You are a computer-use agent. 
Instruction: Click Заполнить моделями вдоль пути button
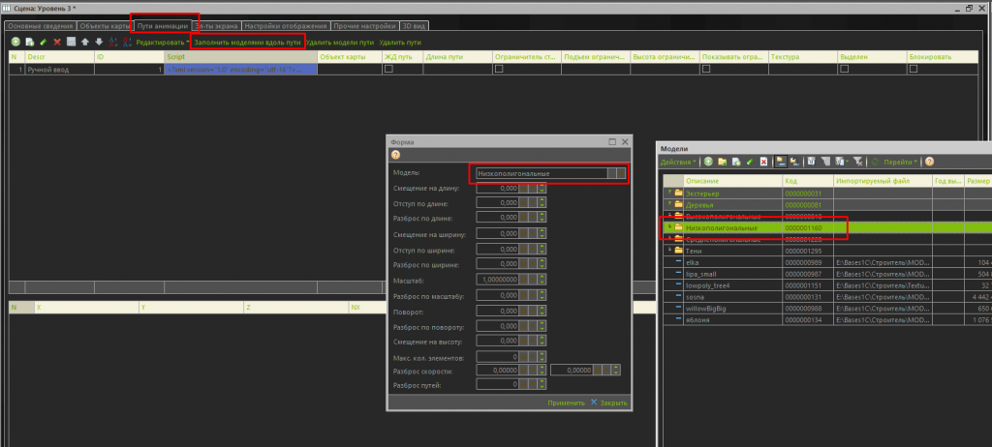[x=247, y=43]
